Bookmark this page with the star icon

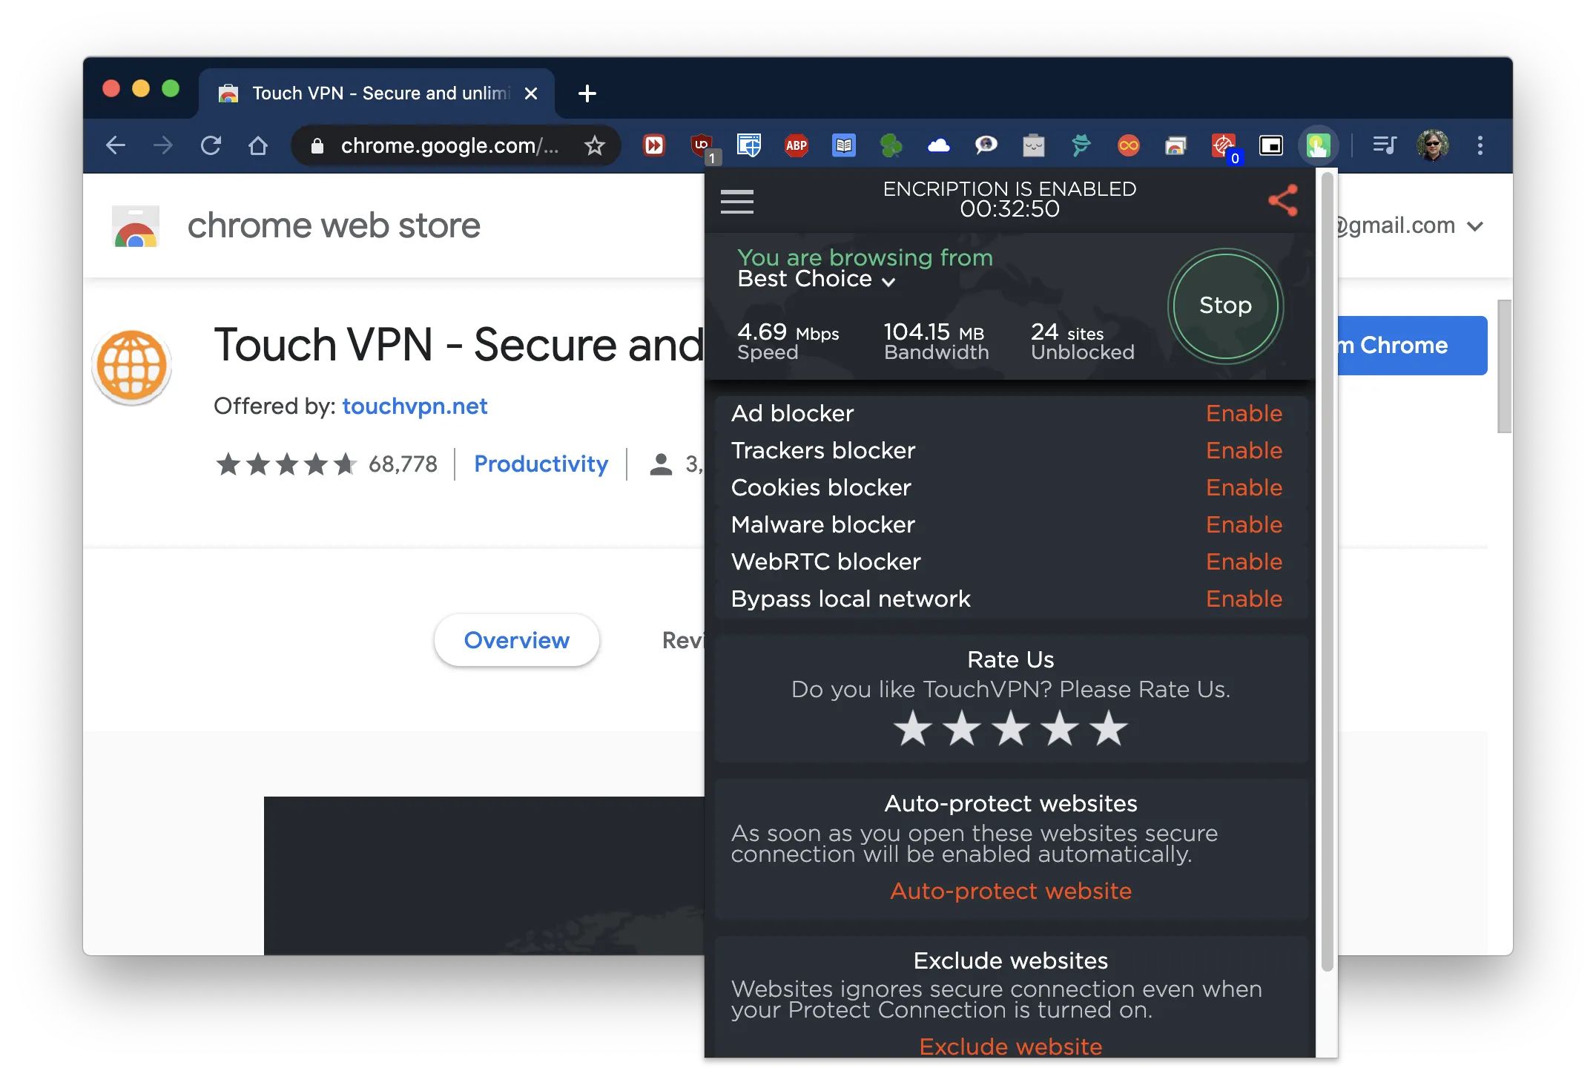[x=594, y=145]
